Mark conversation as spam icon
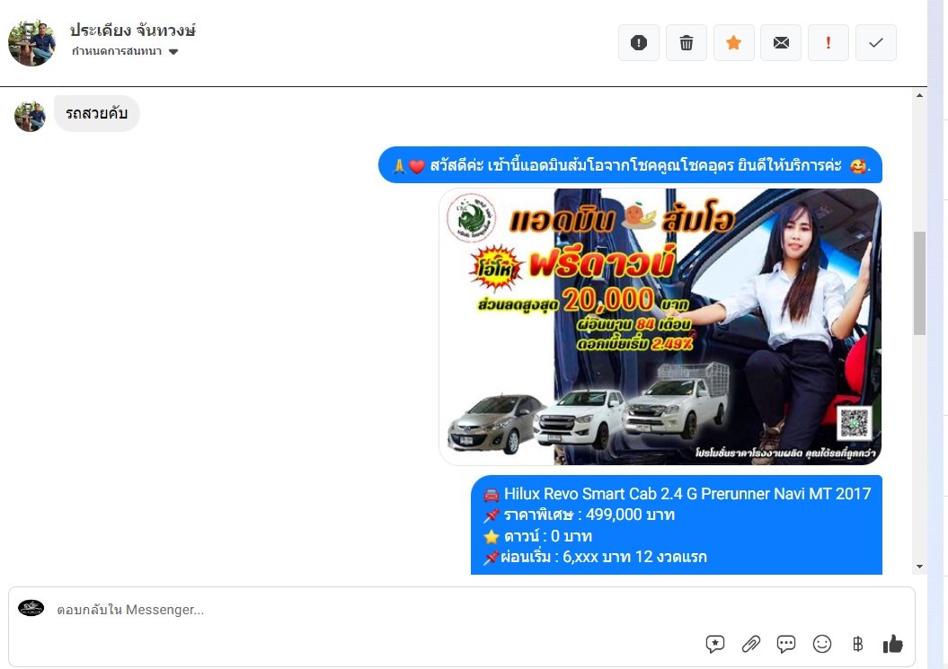Image resolution: width=948 pixels, height=669 pixels. tap(639, 43)
